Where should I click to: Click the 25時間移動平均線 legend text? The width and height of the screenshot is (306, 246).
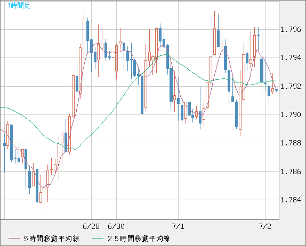[x=139, y=239]
